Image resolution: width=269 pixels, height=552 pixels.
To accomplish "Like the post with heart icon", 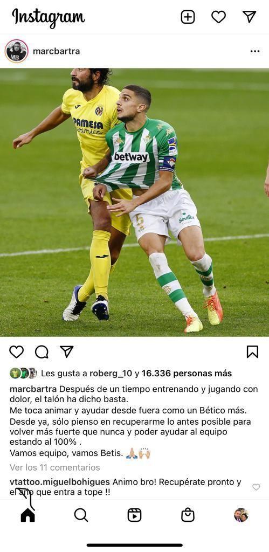I will click(x=16, y=351).
